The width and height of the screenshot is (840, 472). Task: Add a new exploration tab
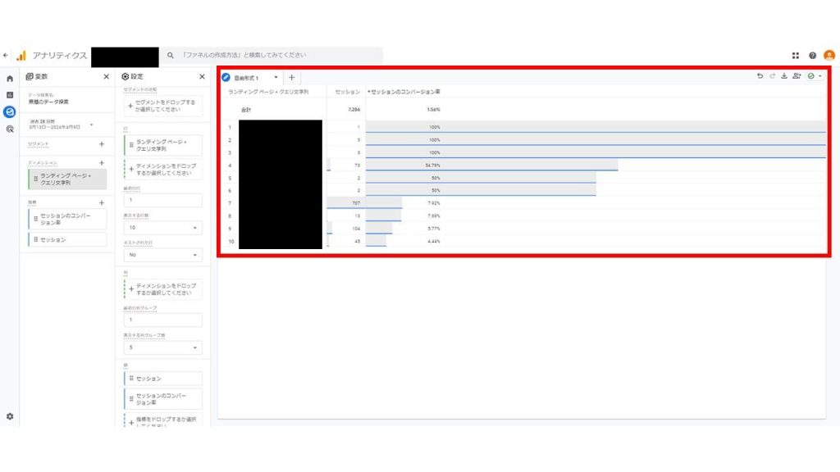pyautogui.click(x=291, y=78)
